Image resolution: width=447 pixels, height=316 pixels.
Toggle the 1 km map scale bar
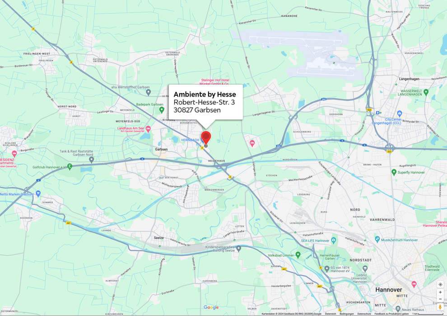[428, 314]
